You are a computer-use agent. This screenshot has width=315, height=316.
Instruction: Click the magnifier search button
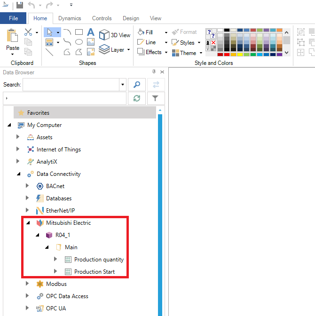tap(137, 85)
